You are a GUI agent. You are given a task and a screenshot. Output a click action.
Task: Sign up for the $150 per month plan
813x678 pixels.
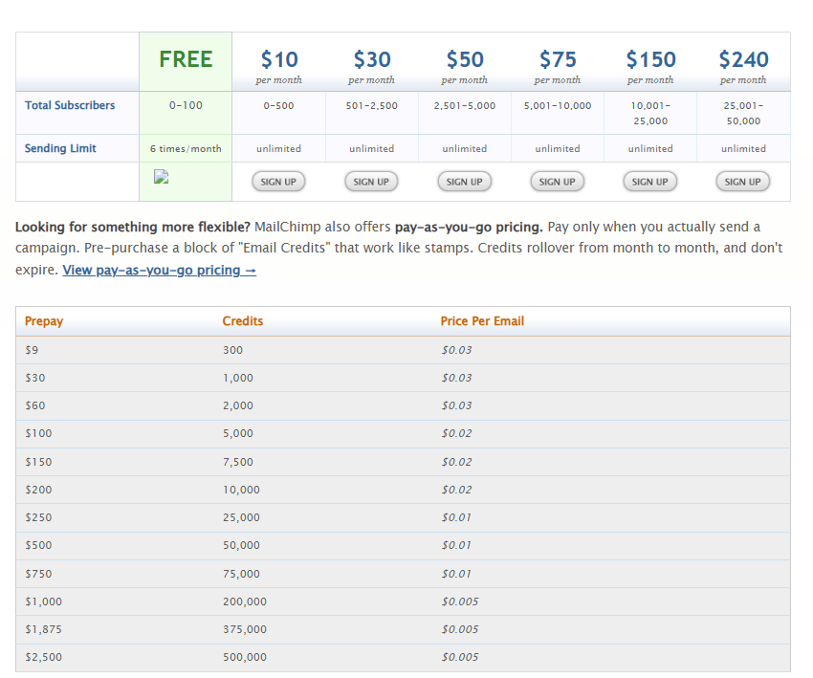point(649,182)
